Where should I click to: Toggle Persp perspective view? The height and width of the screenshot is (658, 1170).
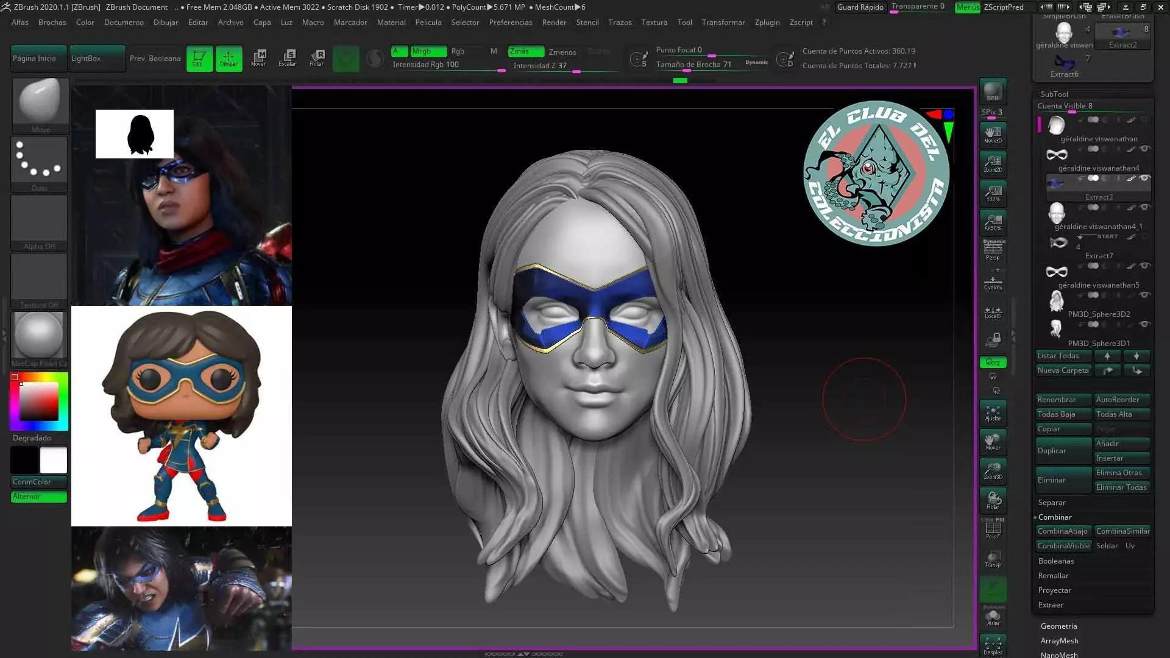point(993,250)
